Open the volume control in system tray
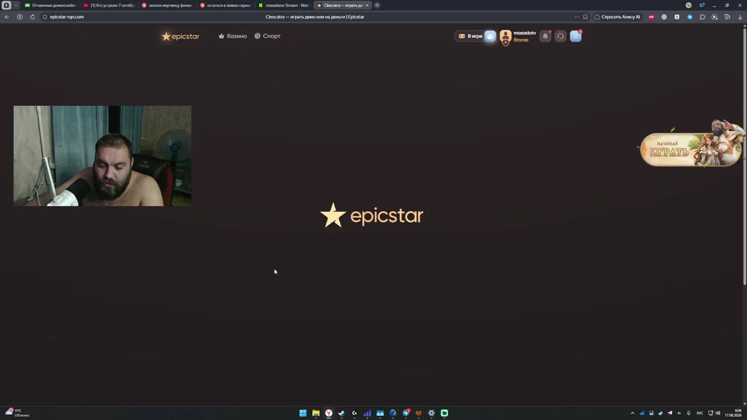 (x=718, y=413)
